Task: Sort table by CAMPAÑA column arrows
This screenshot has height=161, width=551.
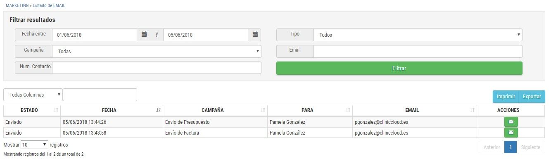Action: click(263, 110)
